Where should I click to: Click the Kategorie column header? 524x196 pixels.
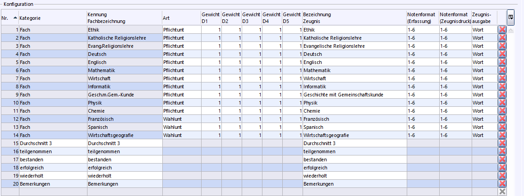(52, 18)
